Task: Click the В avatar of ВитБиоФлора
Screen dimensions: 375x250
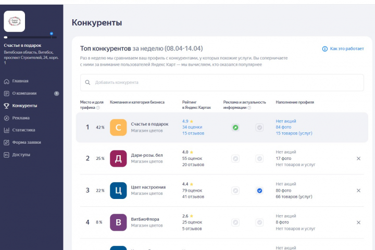Action: (118, 222)
